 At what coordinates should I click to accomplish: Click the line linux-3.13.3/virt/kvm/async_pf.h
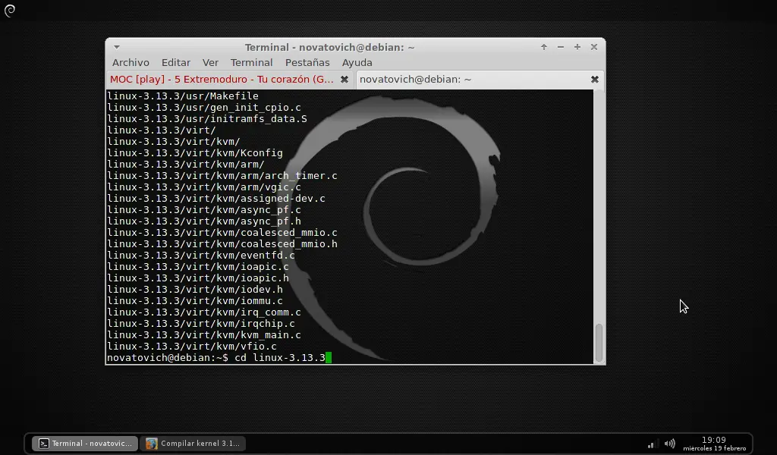[204, 221]
